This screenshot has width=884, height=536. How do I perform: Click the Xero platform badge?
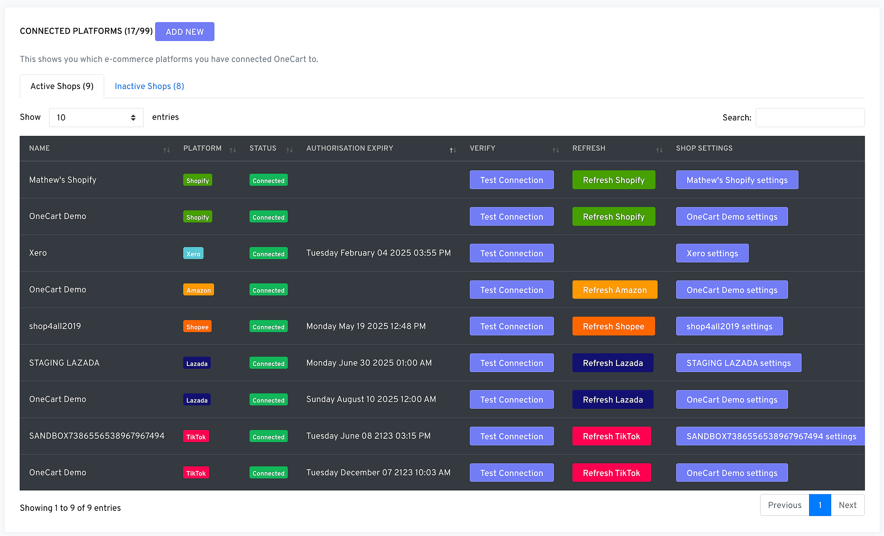(x=193, y=253)
